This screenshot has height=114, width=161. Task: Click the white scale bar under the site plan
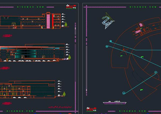point(115,102)
